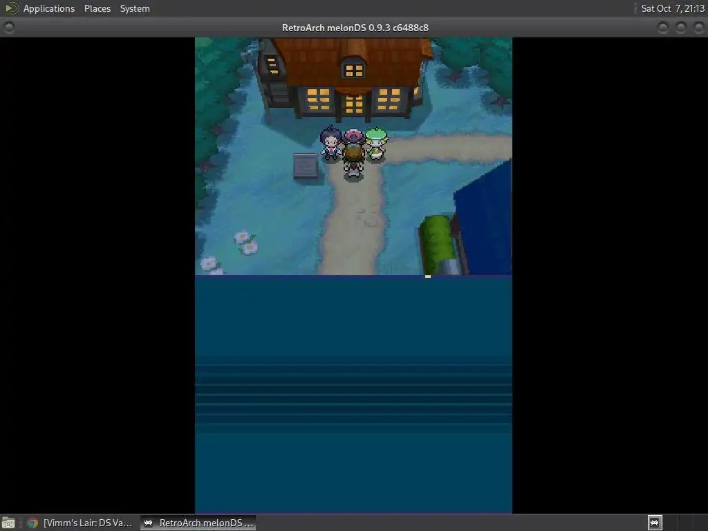Click the house's center lit door window
The image size is (708, 531).
(354, 105)
